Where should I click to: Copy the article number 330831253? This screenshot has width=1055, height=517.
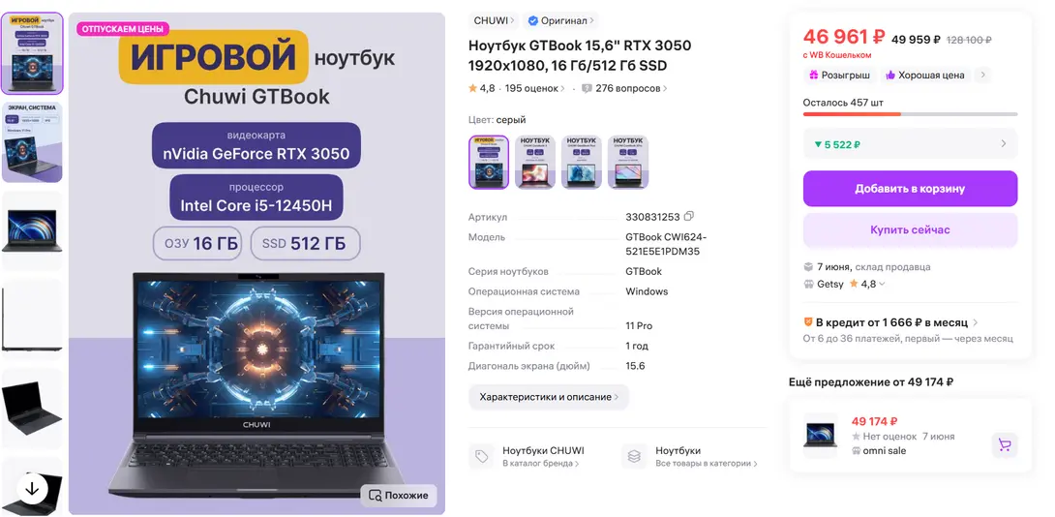click(688, 217)
